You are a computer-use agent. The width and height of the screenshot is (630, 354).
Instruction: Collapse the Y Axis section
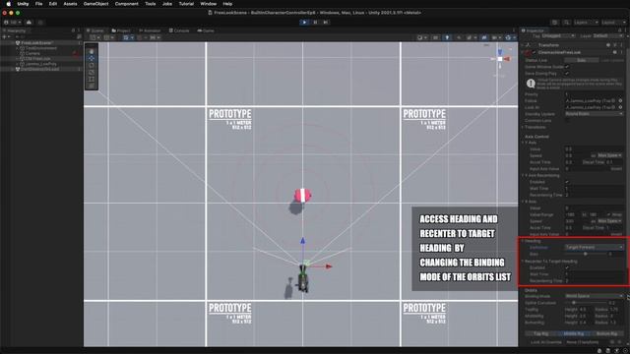pos(523,143)
